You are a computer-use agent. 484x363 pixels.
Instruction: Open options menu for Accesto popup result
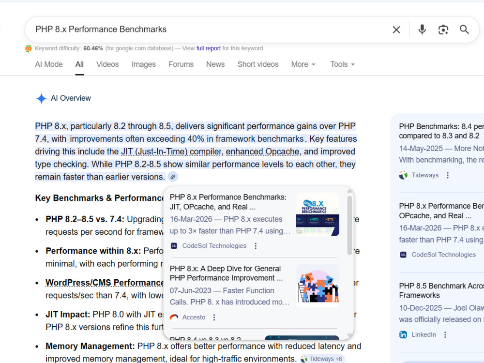coord(214,318)
